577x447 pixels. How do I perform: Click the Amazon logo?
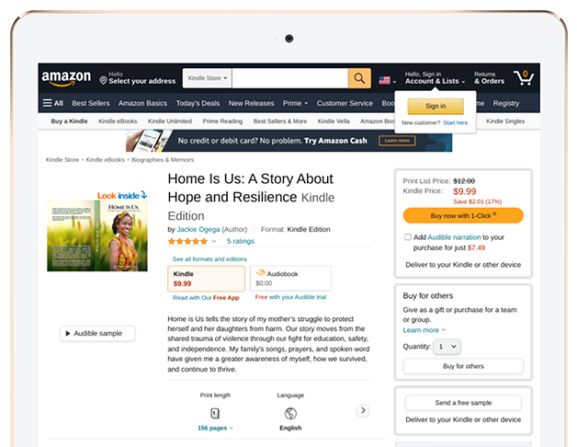coord(66,78)
